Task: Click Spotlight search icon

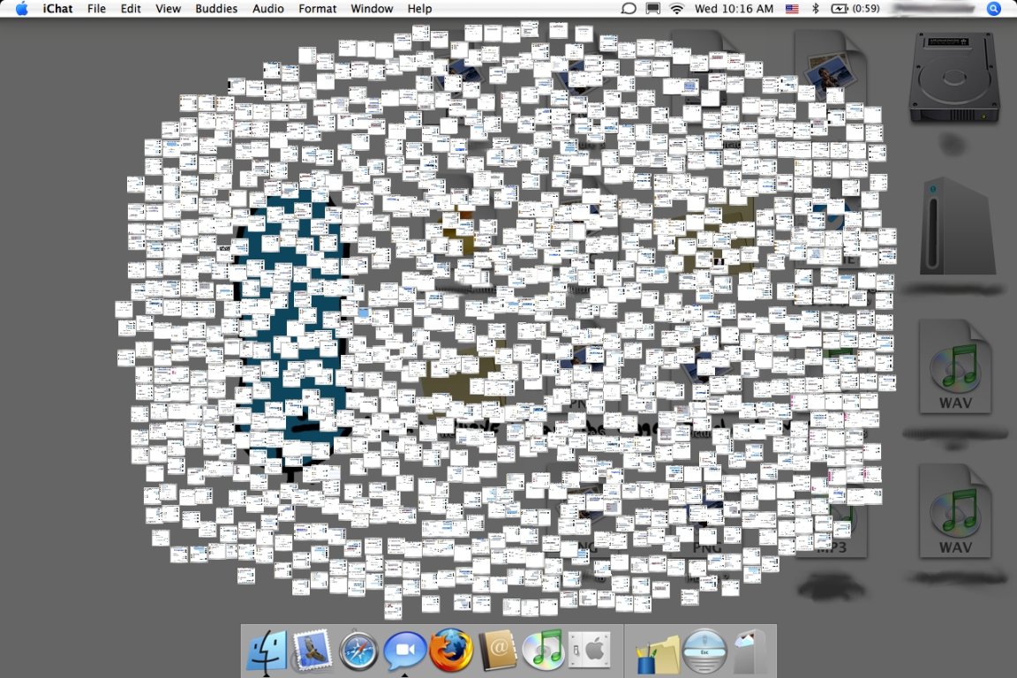Action: pyautogui.click(x=994, y=9)
